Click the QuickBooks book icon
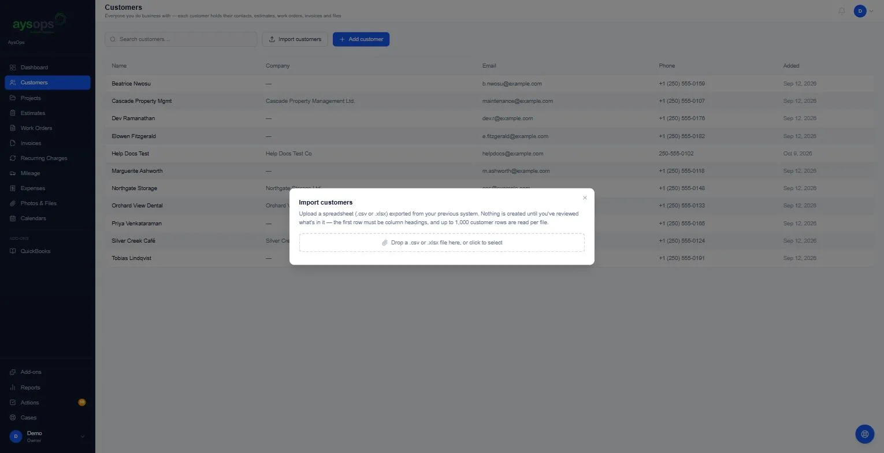 coord(13,251)
